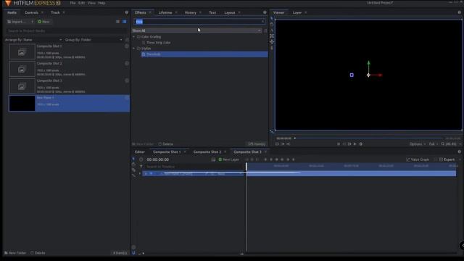Open the Group By Folder dropdown

coord(94,40)
